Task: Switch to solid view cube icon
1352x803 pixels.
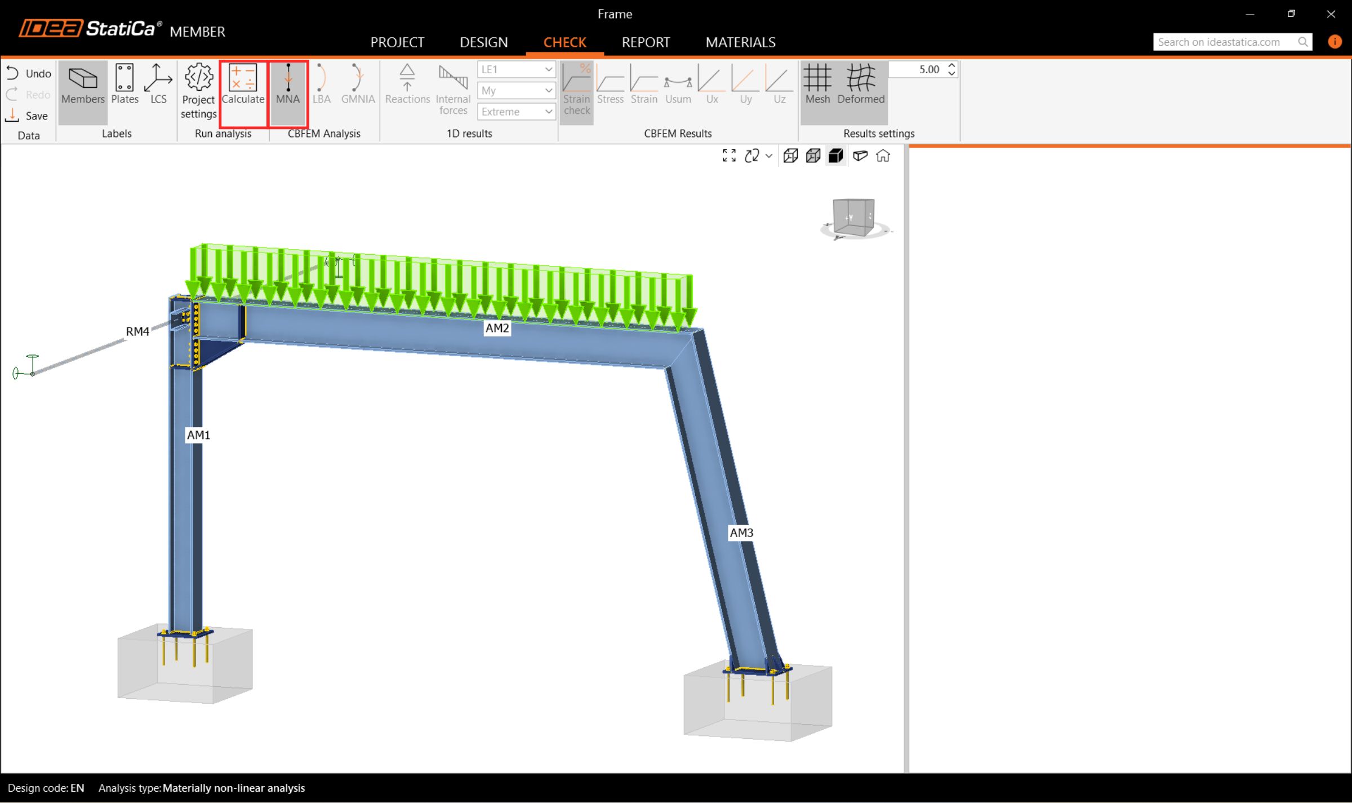Action: (836, 156)
